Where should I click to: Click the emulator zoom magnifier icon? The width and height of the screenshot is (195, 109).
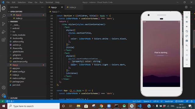pos(187,45)
